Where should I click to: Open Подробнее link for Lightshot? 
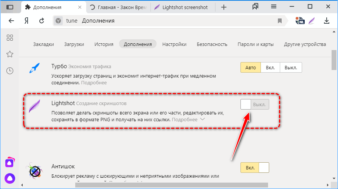pyautogui.click(x=185, y=120)
